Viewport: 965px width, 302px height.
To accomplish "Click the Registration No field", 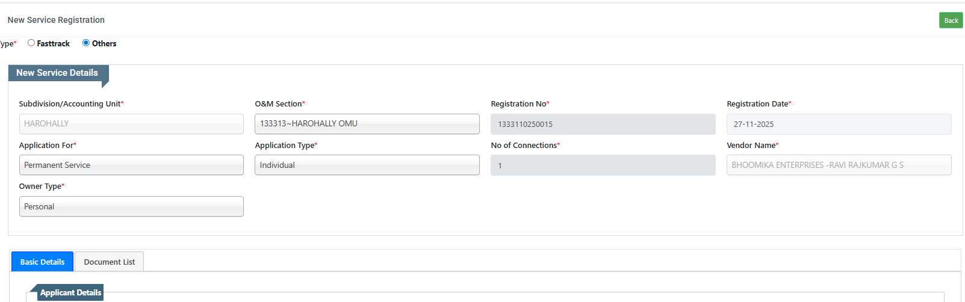I will [603, 124].
